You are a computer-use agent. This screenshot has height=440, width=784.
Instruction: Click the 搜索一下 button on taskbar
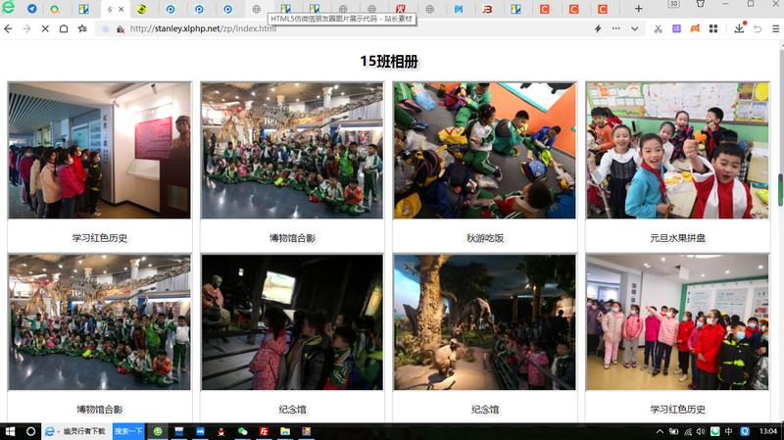[x=128, y=431]
